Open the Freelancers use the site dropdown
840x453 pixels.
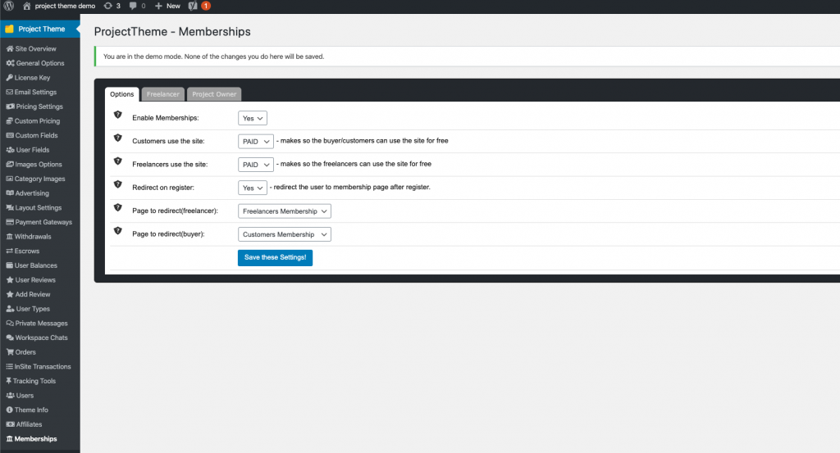(256, 165)
